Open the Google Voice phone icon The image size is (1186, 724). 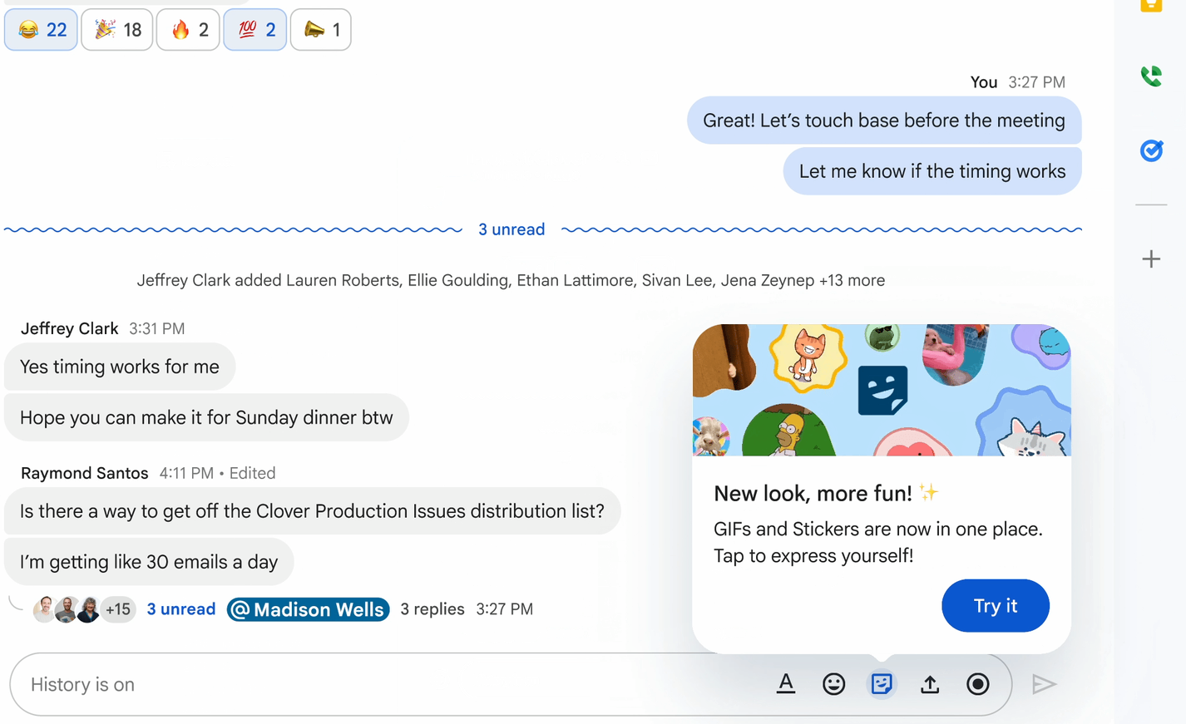point(1151,76)
